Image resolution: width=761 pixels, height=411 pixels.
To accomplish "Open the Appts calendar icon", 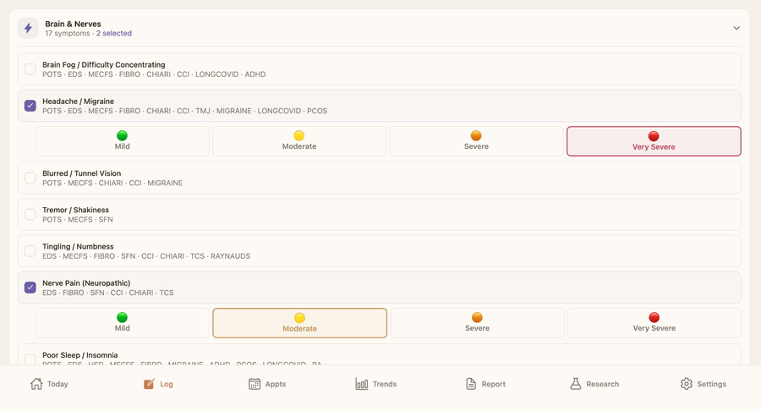I will point(255,384).
